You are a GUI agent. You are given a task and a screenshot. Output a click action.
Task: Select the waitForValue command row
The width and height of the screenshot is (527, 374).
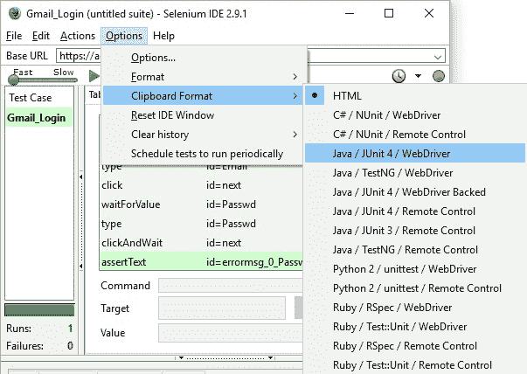pyautogui.click(x=201, y=204)
